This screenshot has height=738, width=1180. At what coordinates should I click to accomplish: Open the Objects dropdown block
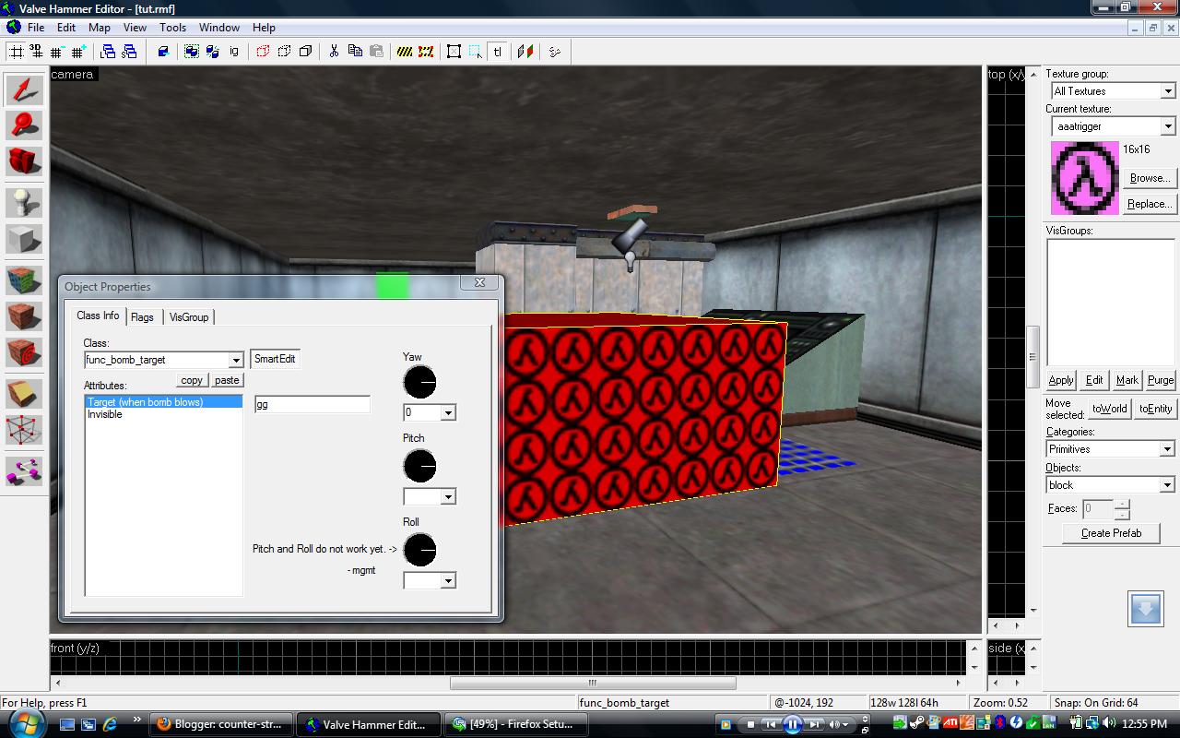click(1167, 485)
